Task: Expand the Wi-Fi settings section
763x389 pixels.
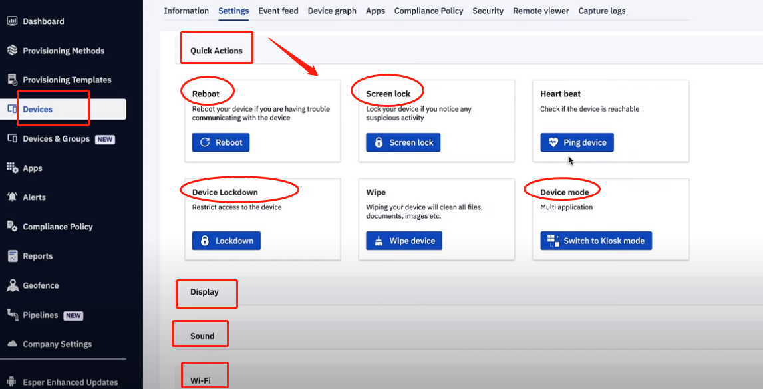Action: [200, 380]
